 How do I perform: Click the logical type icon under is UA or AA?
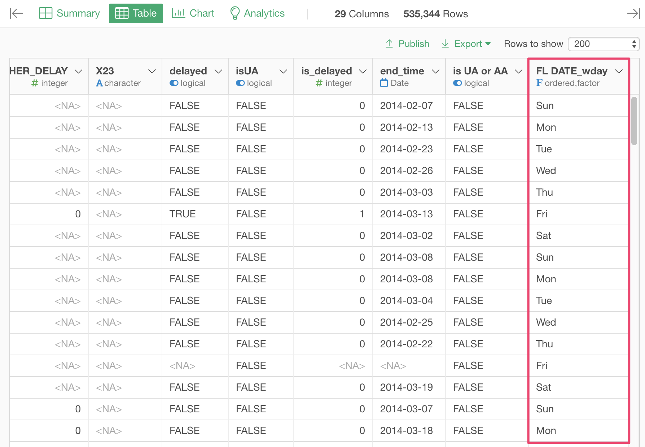[x=457, y=83]
